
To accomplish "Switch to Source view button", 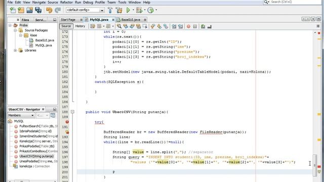I will (x=66, y=26).
